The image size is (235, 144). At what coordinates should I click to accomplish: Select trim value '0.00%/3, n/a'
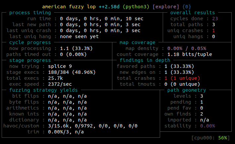click(66, 132)
